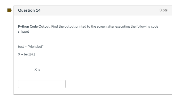Click the number '14' in title
The width and height of the screenshot is (182, 100).
coord(38,10)
